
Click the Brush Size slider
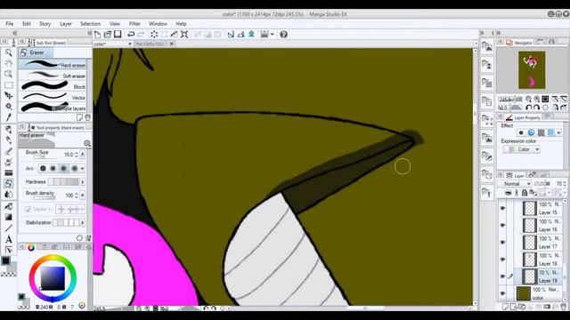pyautogui.click(x=45, y=157)
